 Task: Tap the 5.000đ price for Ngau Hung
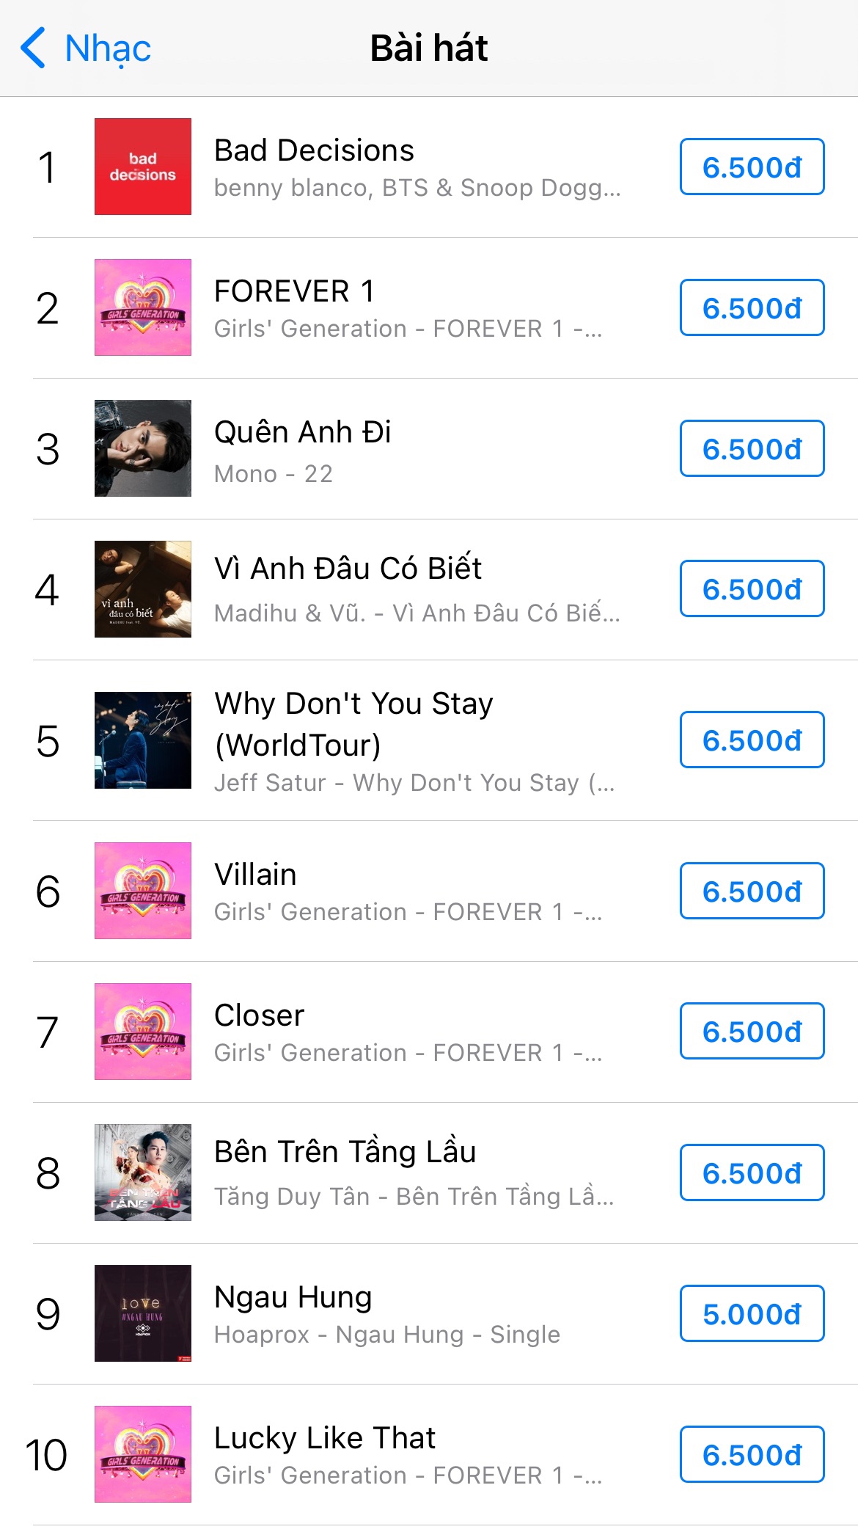pos(752,1314)
